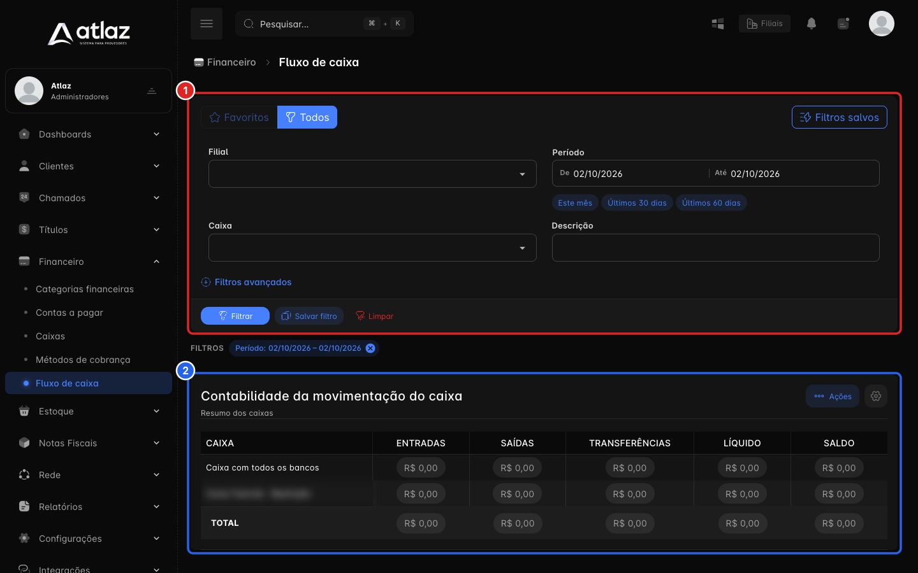The height and width of the screenshot is (573, 918).
Task: Expand the Dashboards menu chevron
Action: coord(156,134)
